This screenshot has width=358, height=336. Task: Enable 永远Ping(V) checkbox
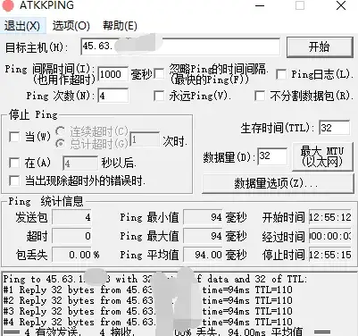(159, 96)
